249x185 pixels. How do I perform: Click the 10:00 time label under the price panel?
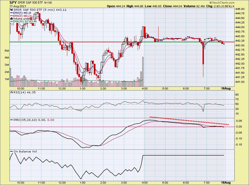point(21,88)
